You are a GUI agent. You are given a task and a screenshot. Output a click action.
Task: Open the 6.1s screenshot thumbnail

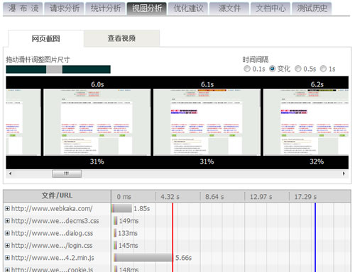[207, 123]
